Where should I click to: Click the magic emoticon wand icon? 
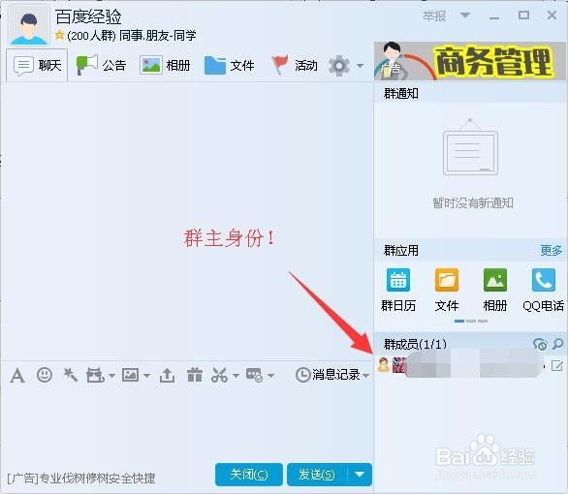71,375
